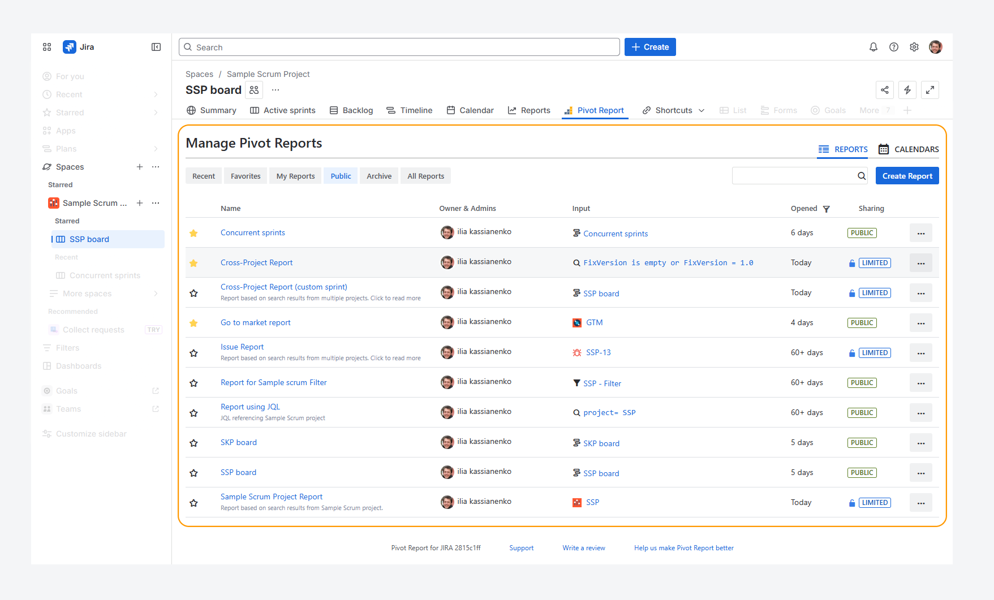Expand the Starred sidebar chevron
This screenshot has height=600, width=994.
(x=156, y=113)
